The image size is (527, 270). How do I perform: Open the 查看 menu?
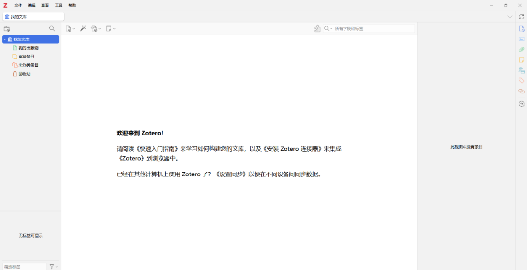[45, 5]
